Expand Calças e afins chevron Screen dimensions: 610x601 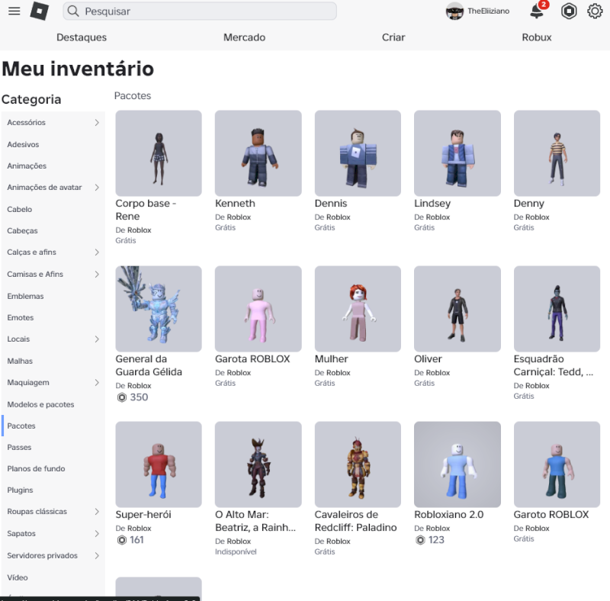(x=97, y=252)
